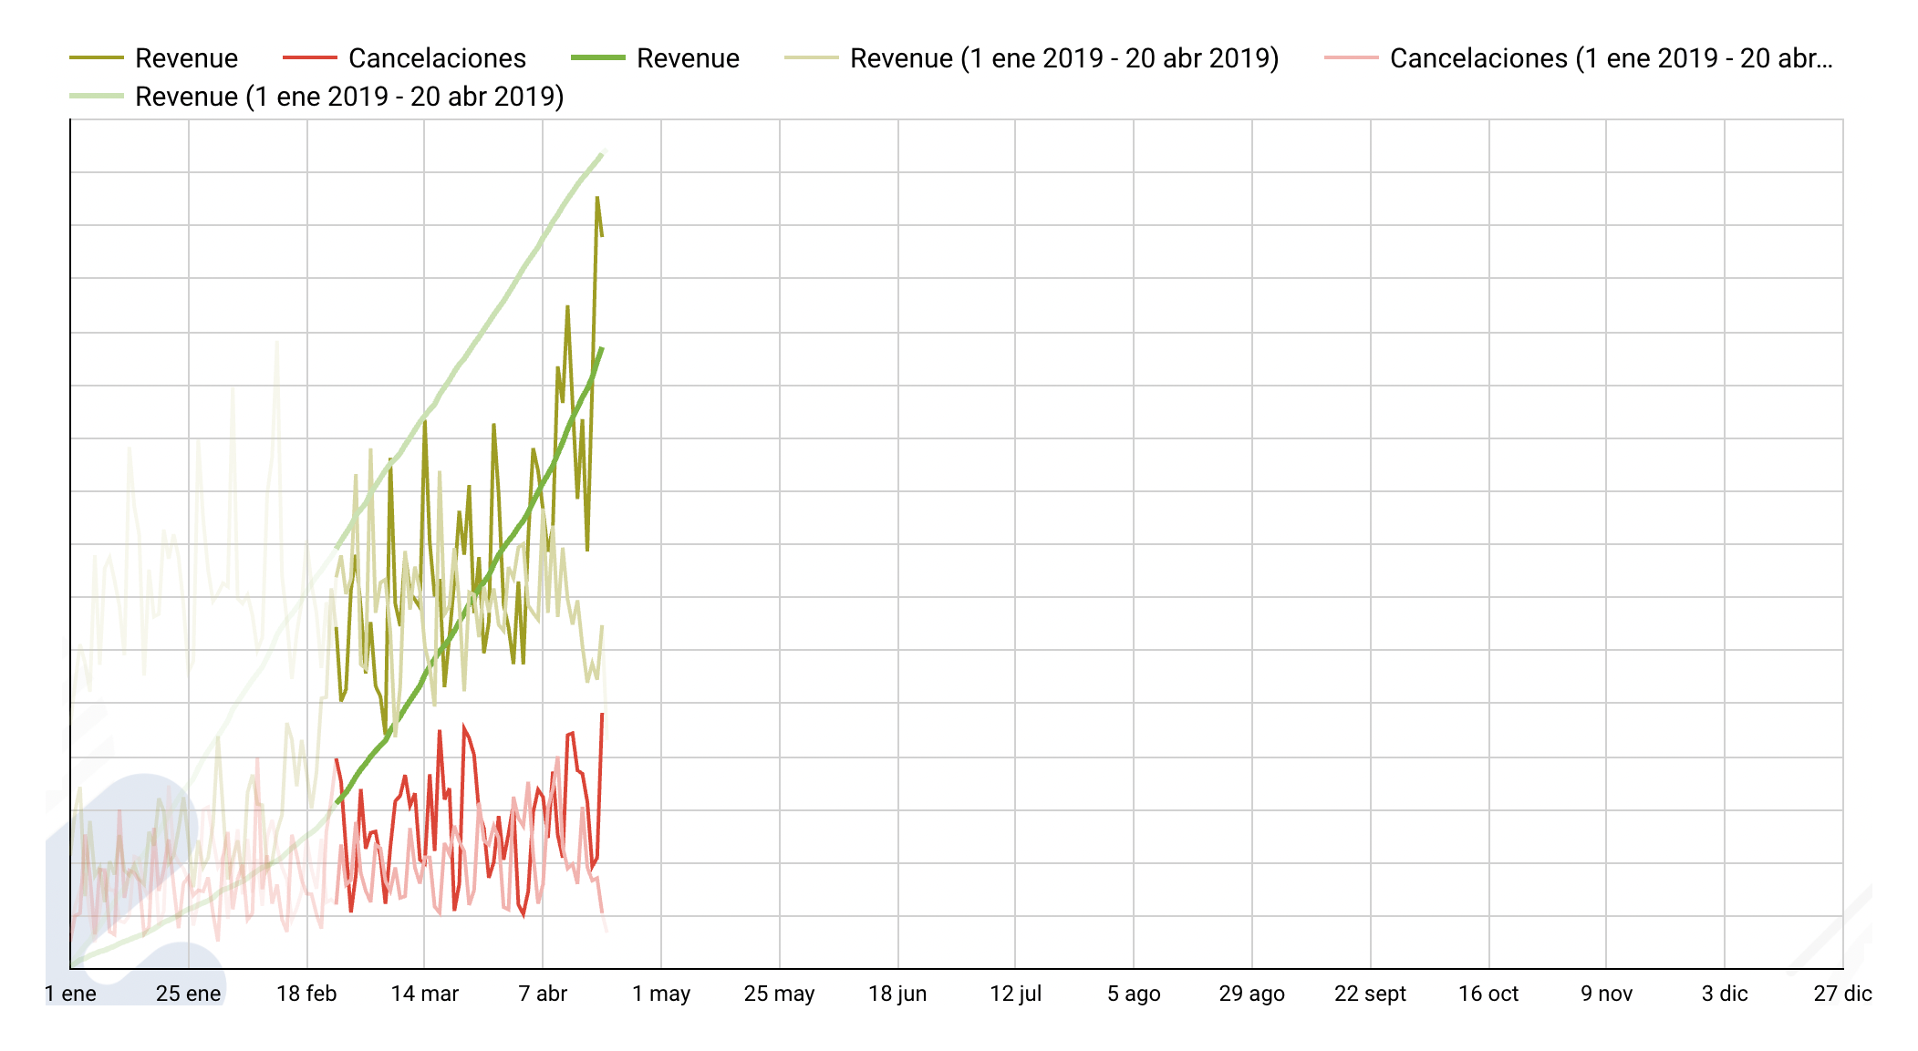Click the dark olive Revenue legend swatch
The width and height of the screenshot is (1918, 1051).
[x=96, y=58]
